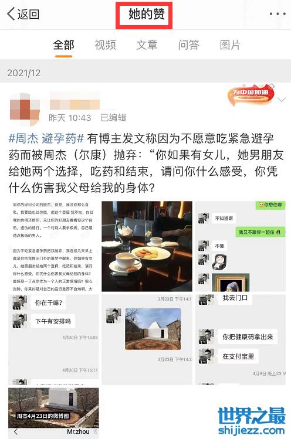Open the three-dot more options menu

click(x=278, y=13)
